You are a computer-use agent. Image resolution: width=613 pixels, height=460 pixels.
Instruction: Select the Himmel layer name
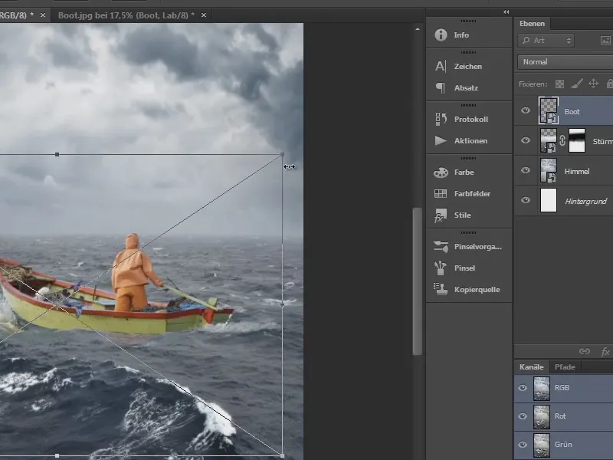pos(577,171)
